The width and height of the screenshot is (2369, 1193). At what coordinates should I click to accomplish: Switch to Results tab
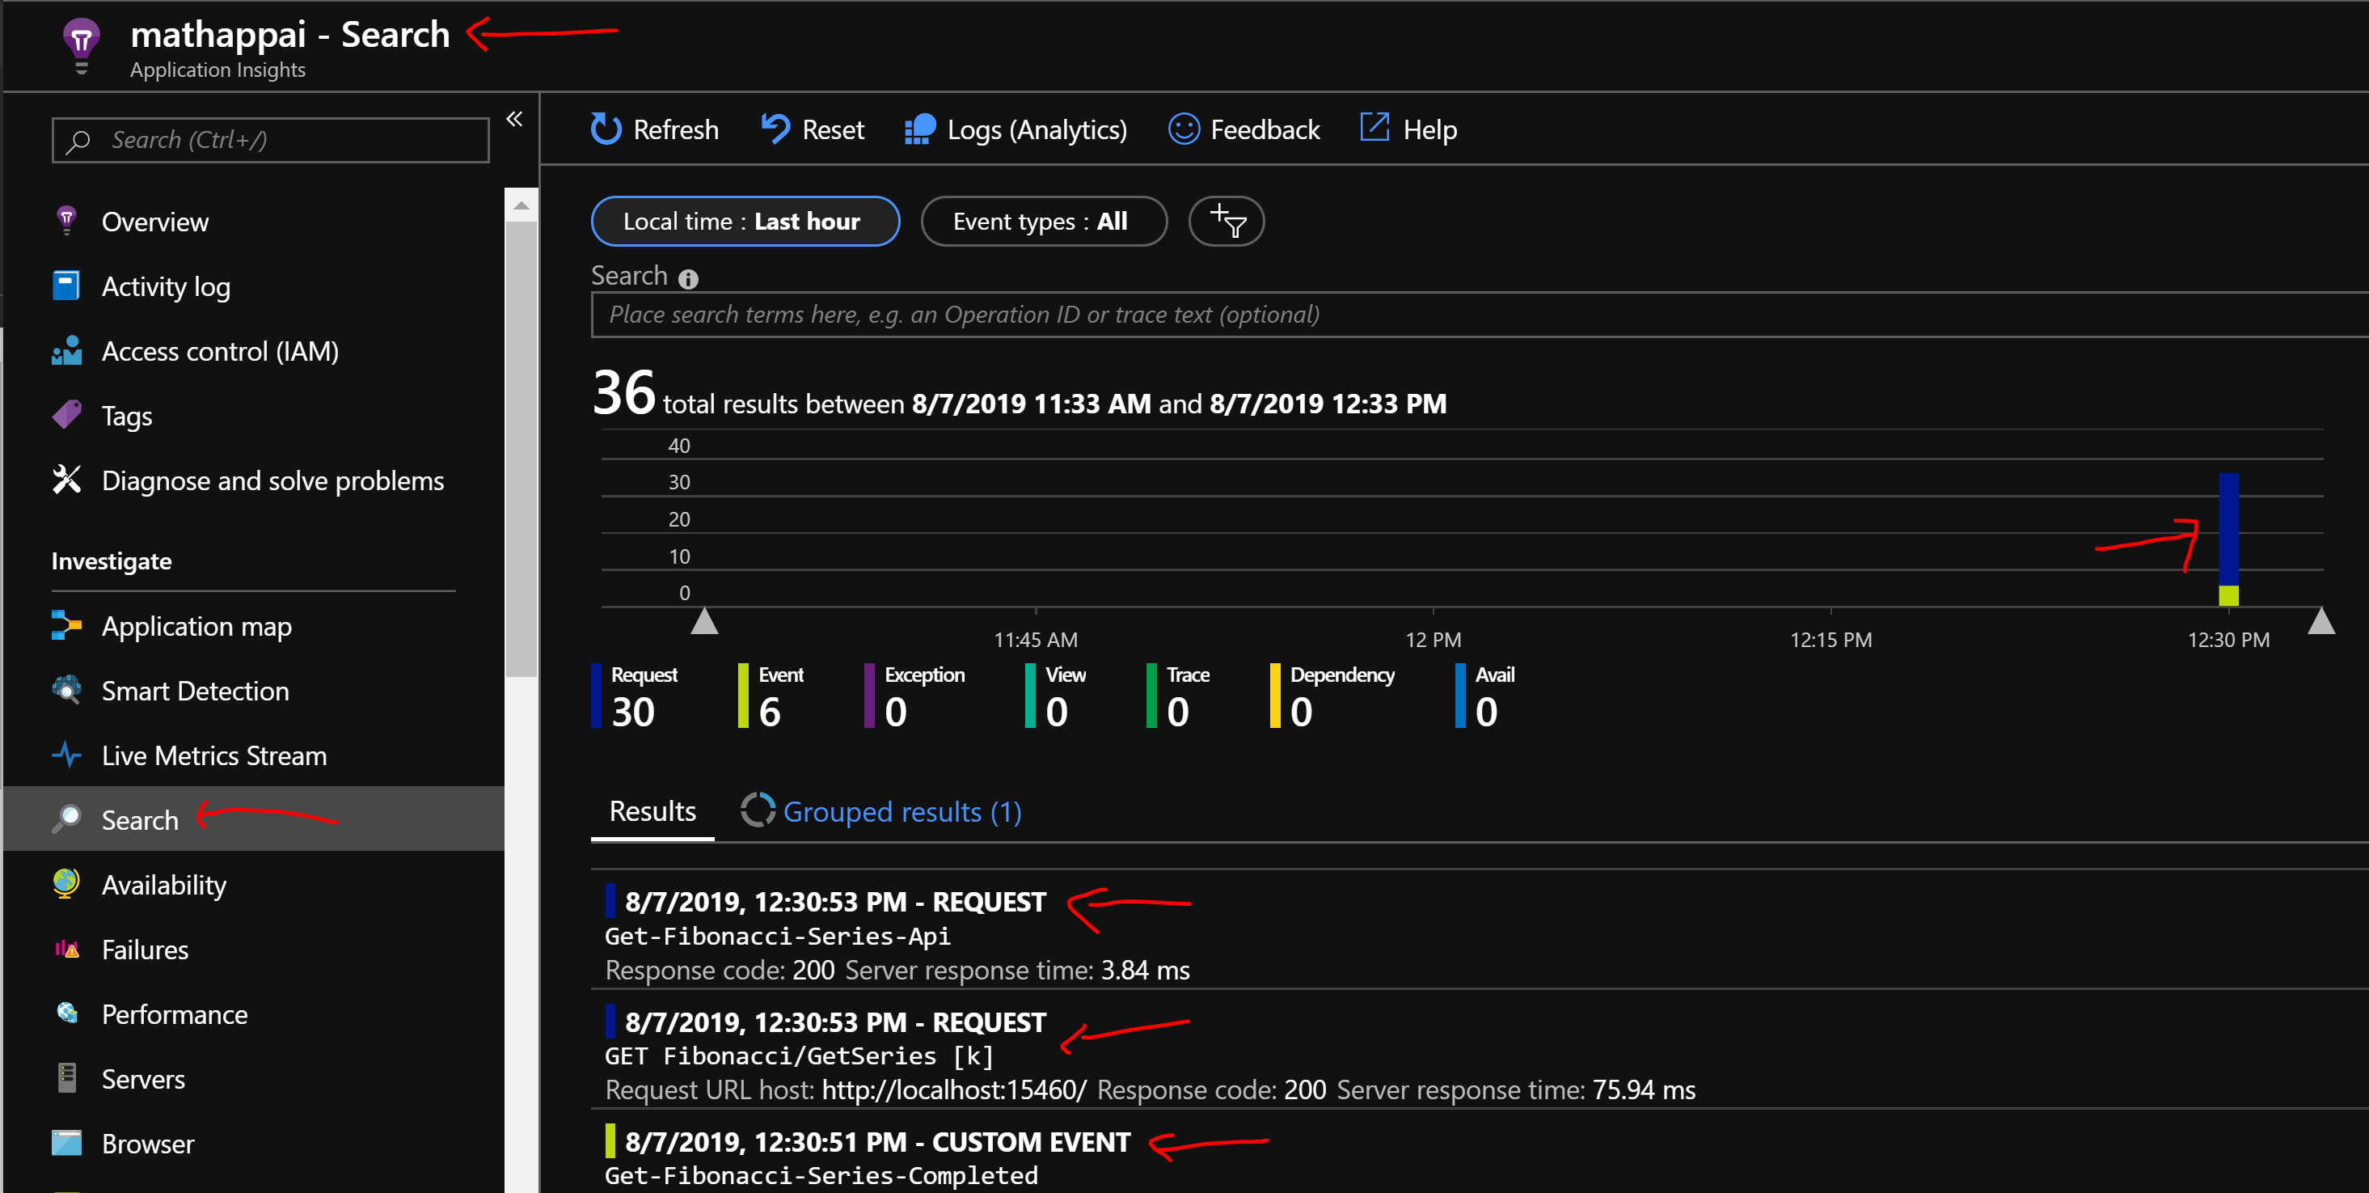tap(654, 811)
